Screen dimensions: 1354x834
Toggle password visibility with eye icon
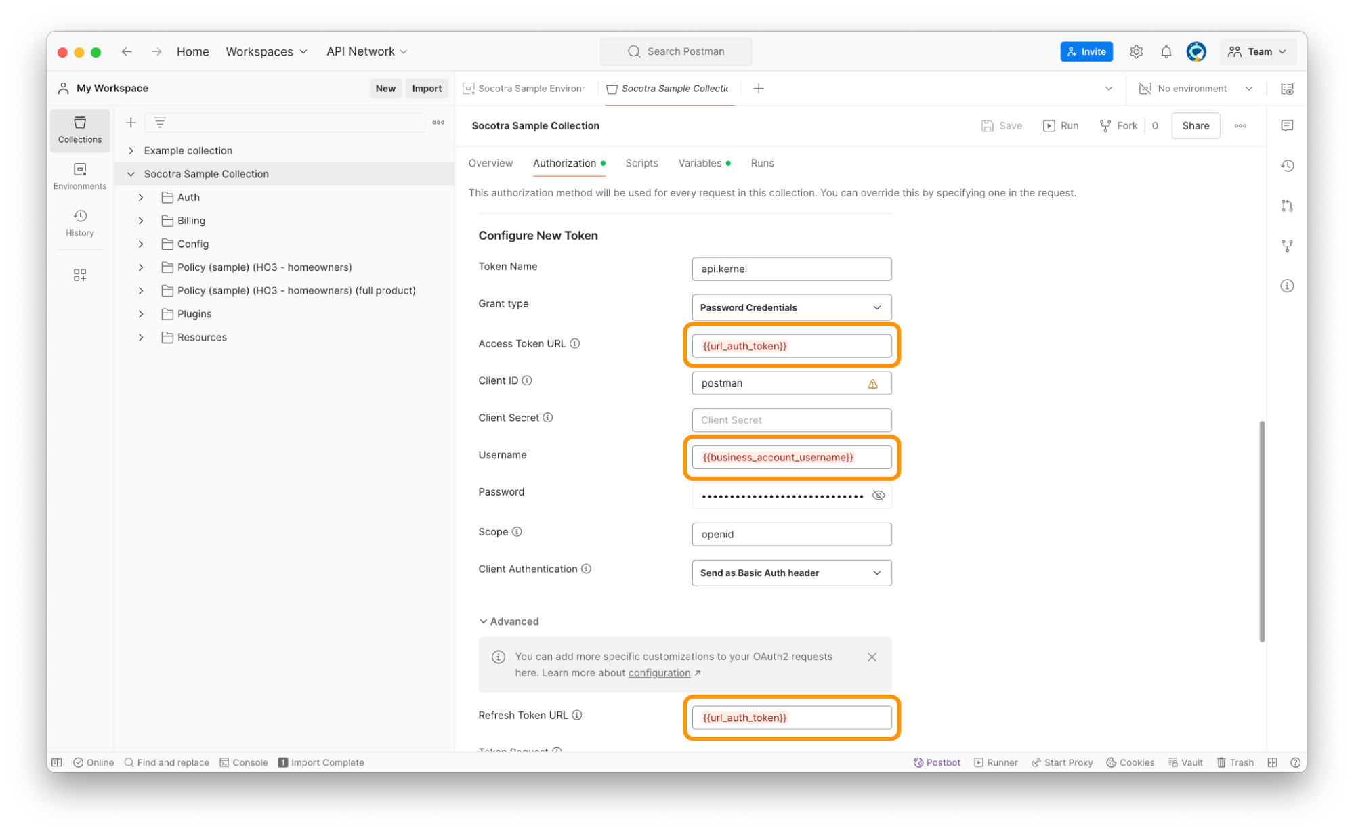tap(878, 495)
